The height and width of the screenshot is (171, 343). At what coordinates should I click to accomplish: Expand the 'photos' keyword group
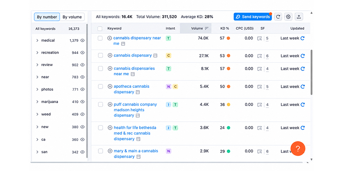point(37,89)
